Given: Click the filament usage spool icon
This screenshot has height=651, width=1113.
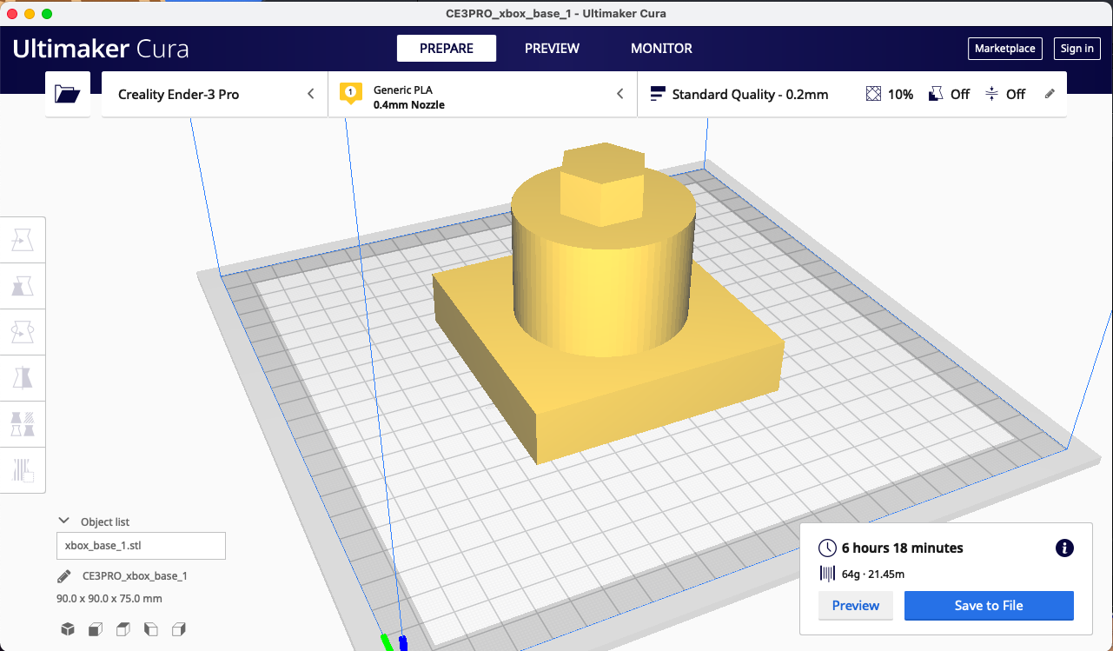Looking at the screenshot, I should tap(828, 574).
